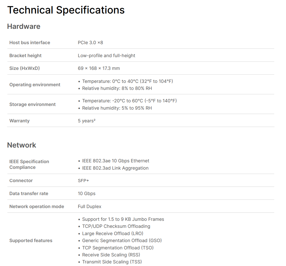Select the Low-profile and full-height text
Viewport: 286px width, 266px height.
tap(107, 56)
